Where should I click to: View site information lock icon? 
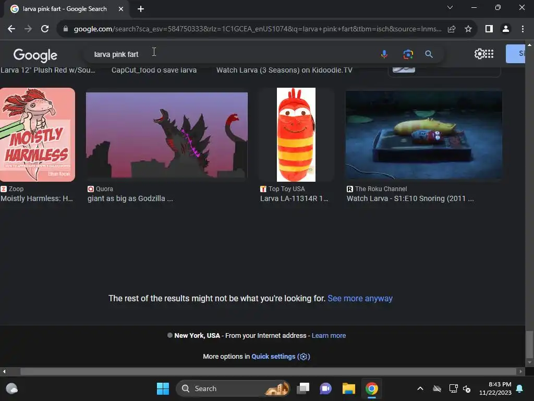point(66,29)
